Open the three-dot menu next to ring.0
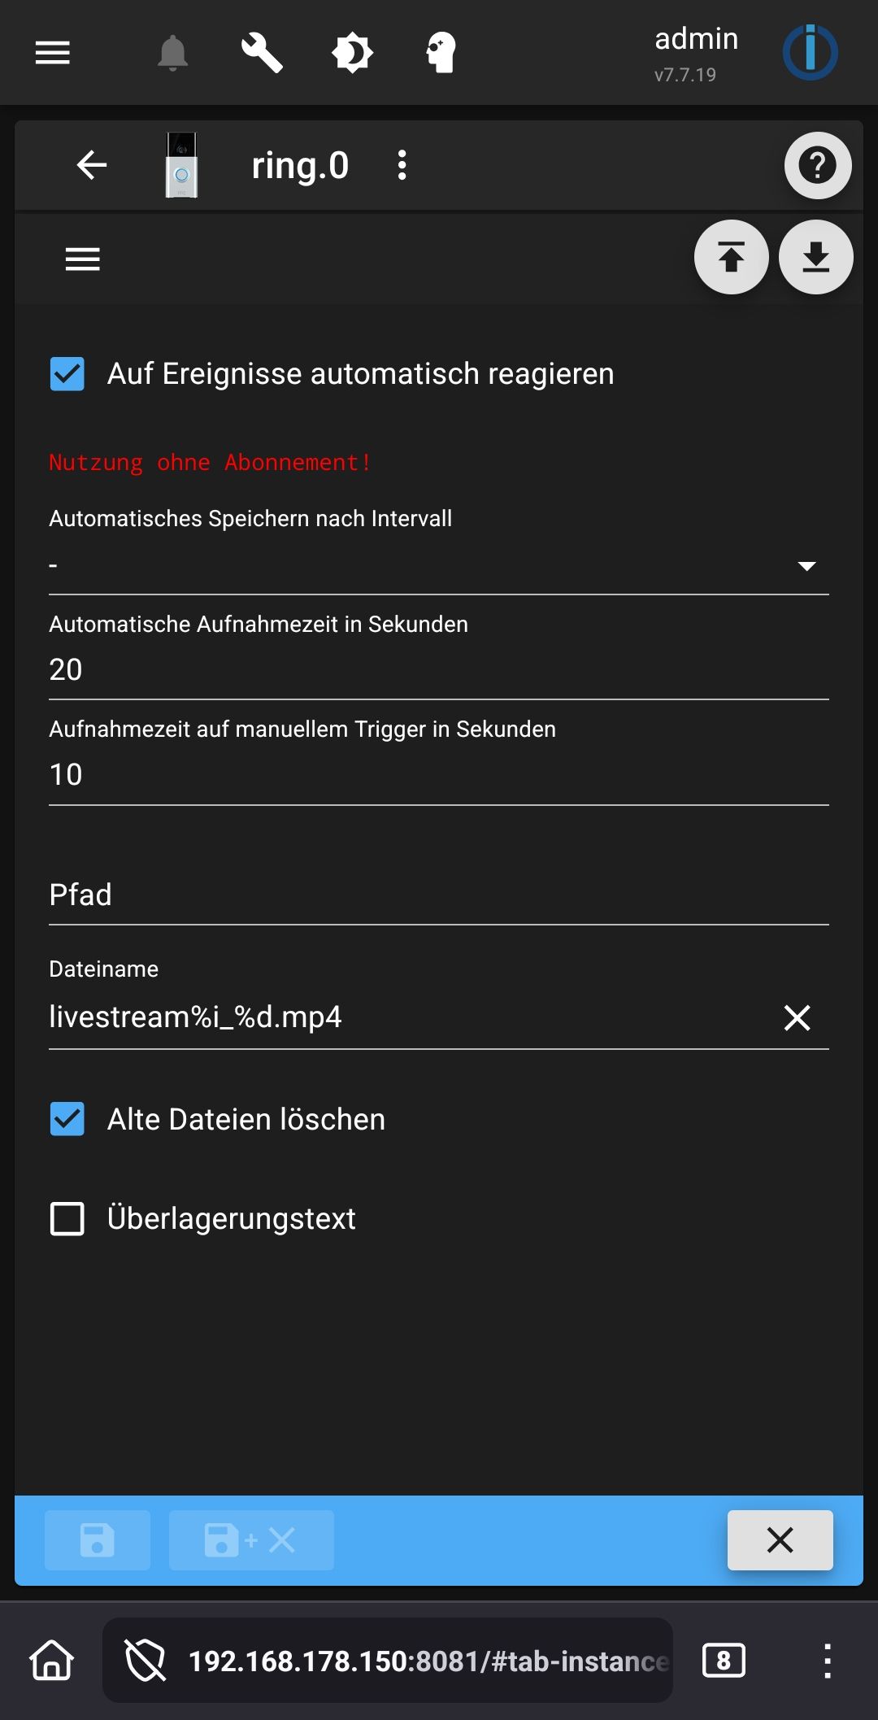Viewport: 878px width, 1720px height. pyautogui.click(x=402, y=165)
